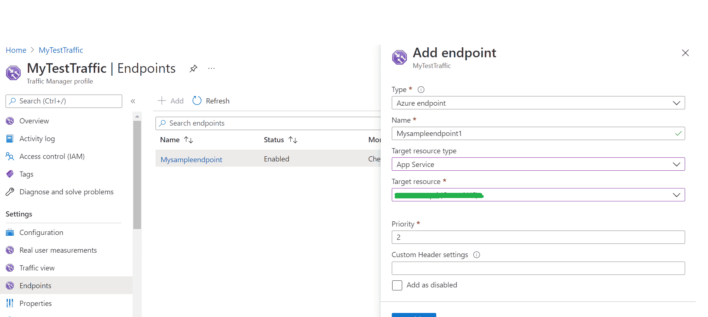The width and height of the screenshot is (708, 317).
Task: Open the Target resource type dropdown
Action: coord(538,164)
